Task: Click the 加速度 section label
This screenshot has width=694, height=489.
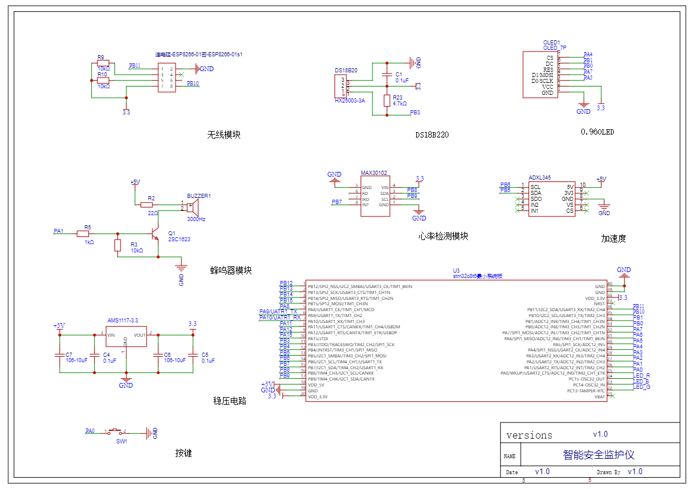Action: [613, 239]
